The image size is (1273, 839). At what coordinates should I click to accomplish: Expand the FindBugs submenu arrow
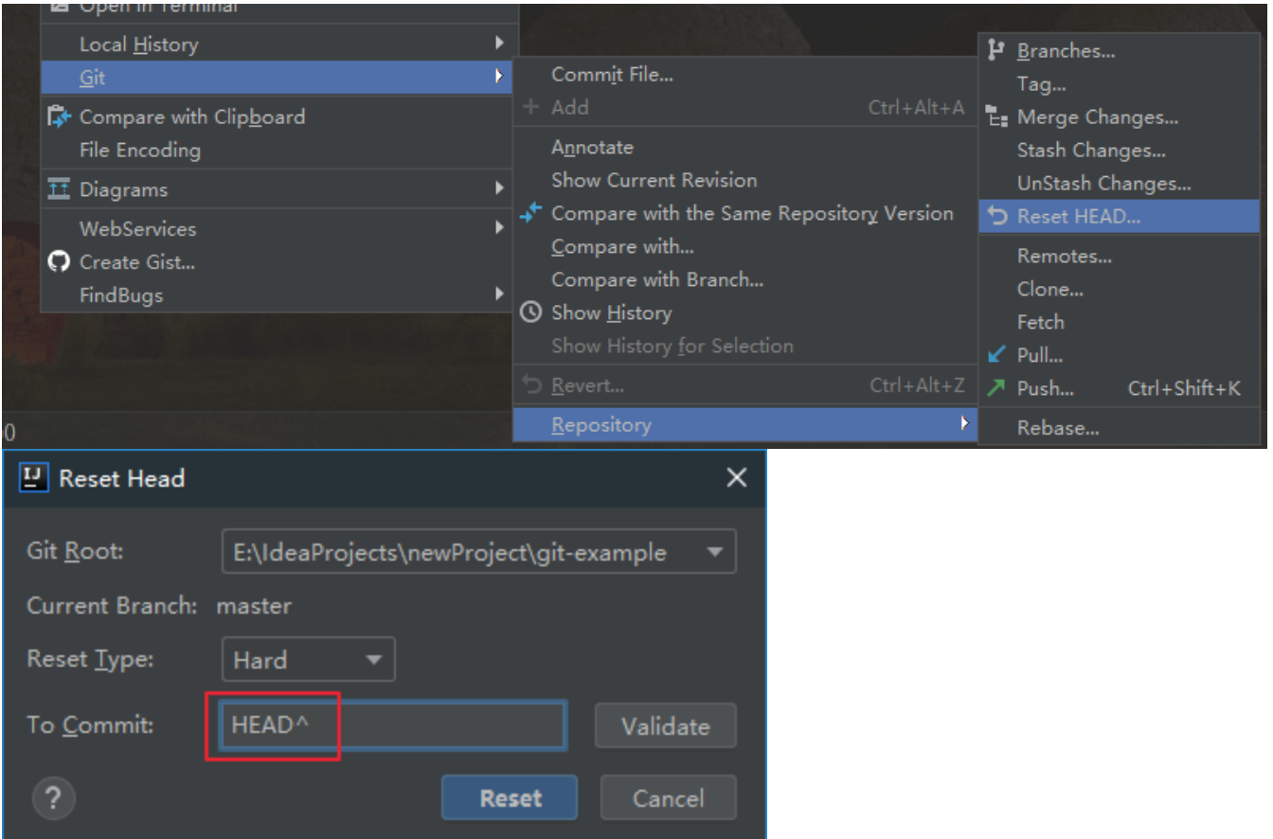point(498,295)
